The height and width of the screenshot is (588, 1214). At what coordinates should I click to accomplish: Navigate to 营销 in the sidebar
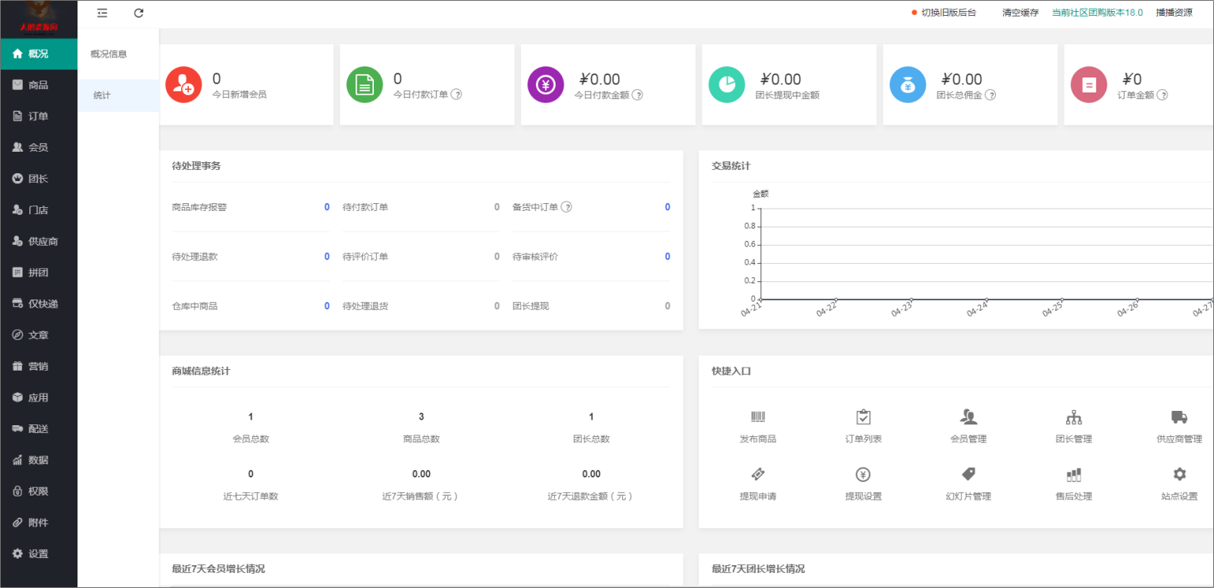[x=36, y=366]
